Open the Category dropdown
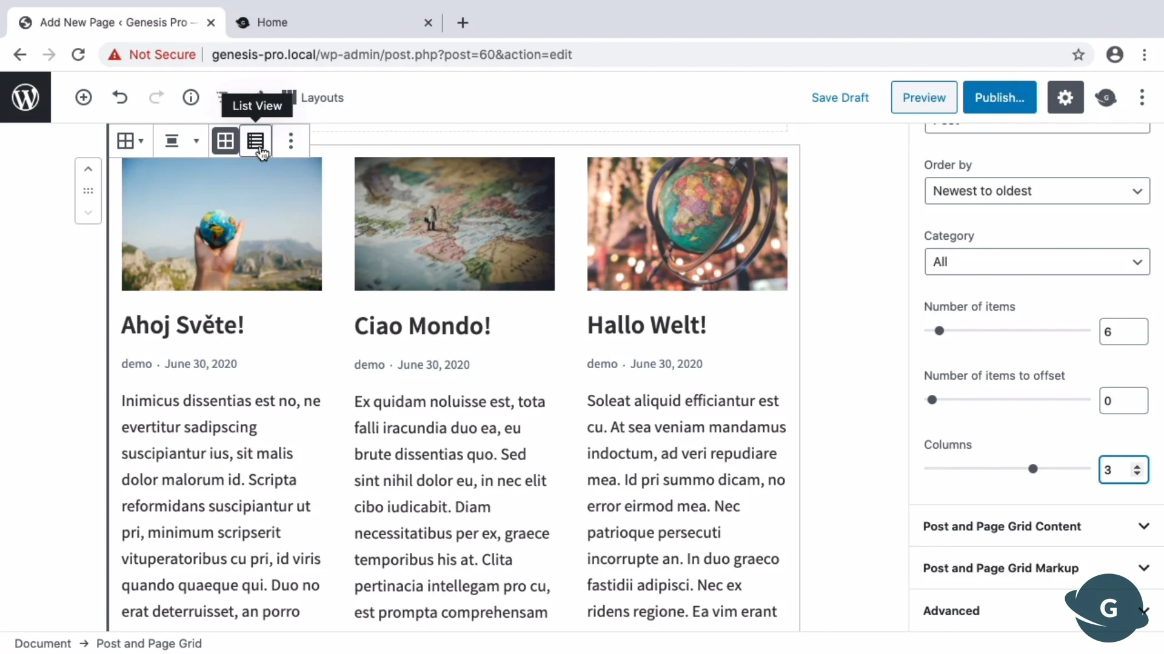The height and width of the screenshot is (654, 1164). (x=1037, y=262)
